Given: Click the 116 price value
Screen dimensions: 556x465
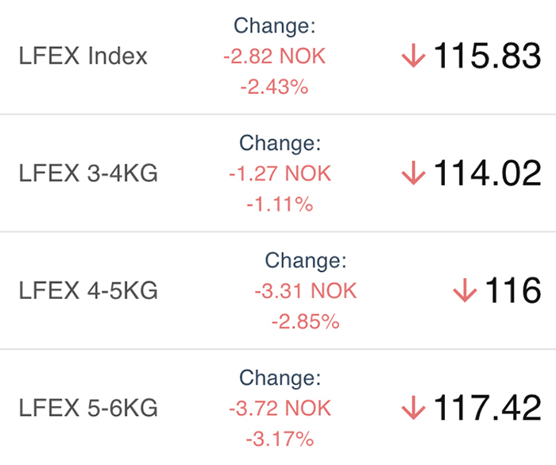Looking at the screenshot, I should coord(513,290).
